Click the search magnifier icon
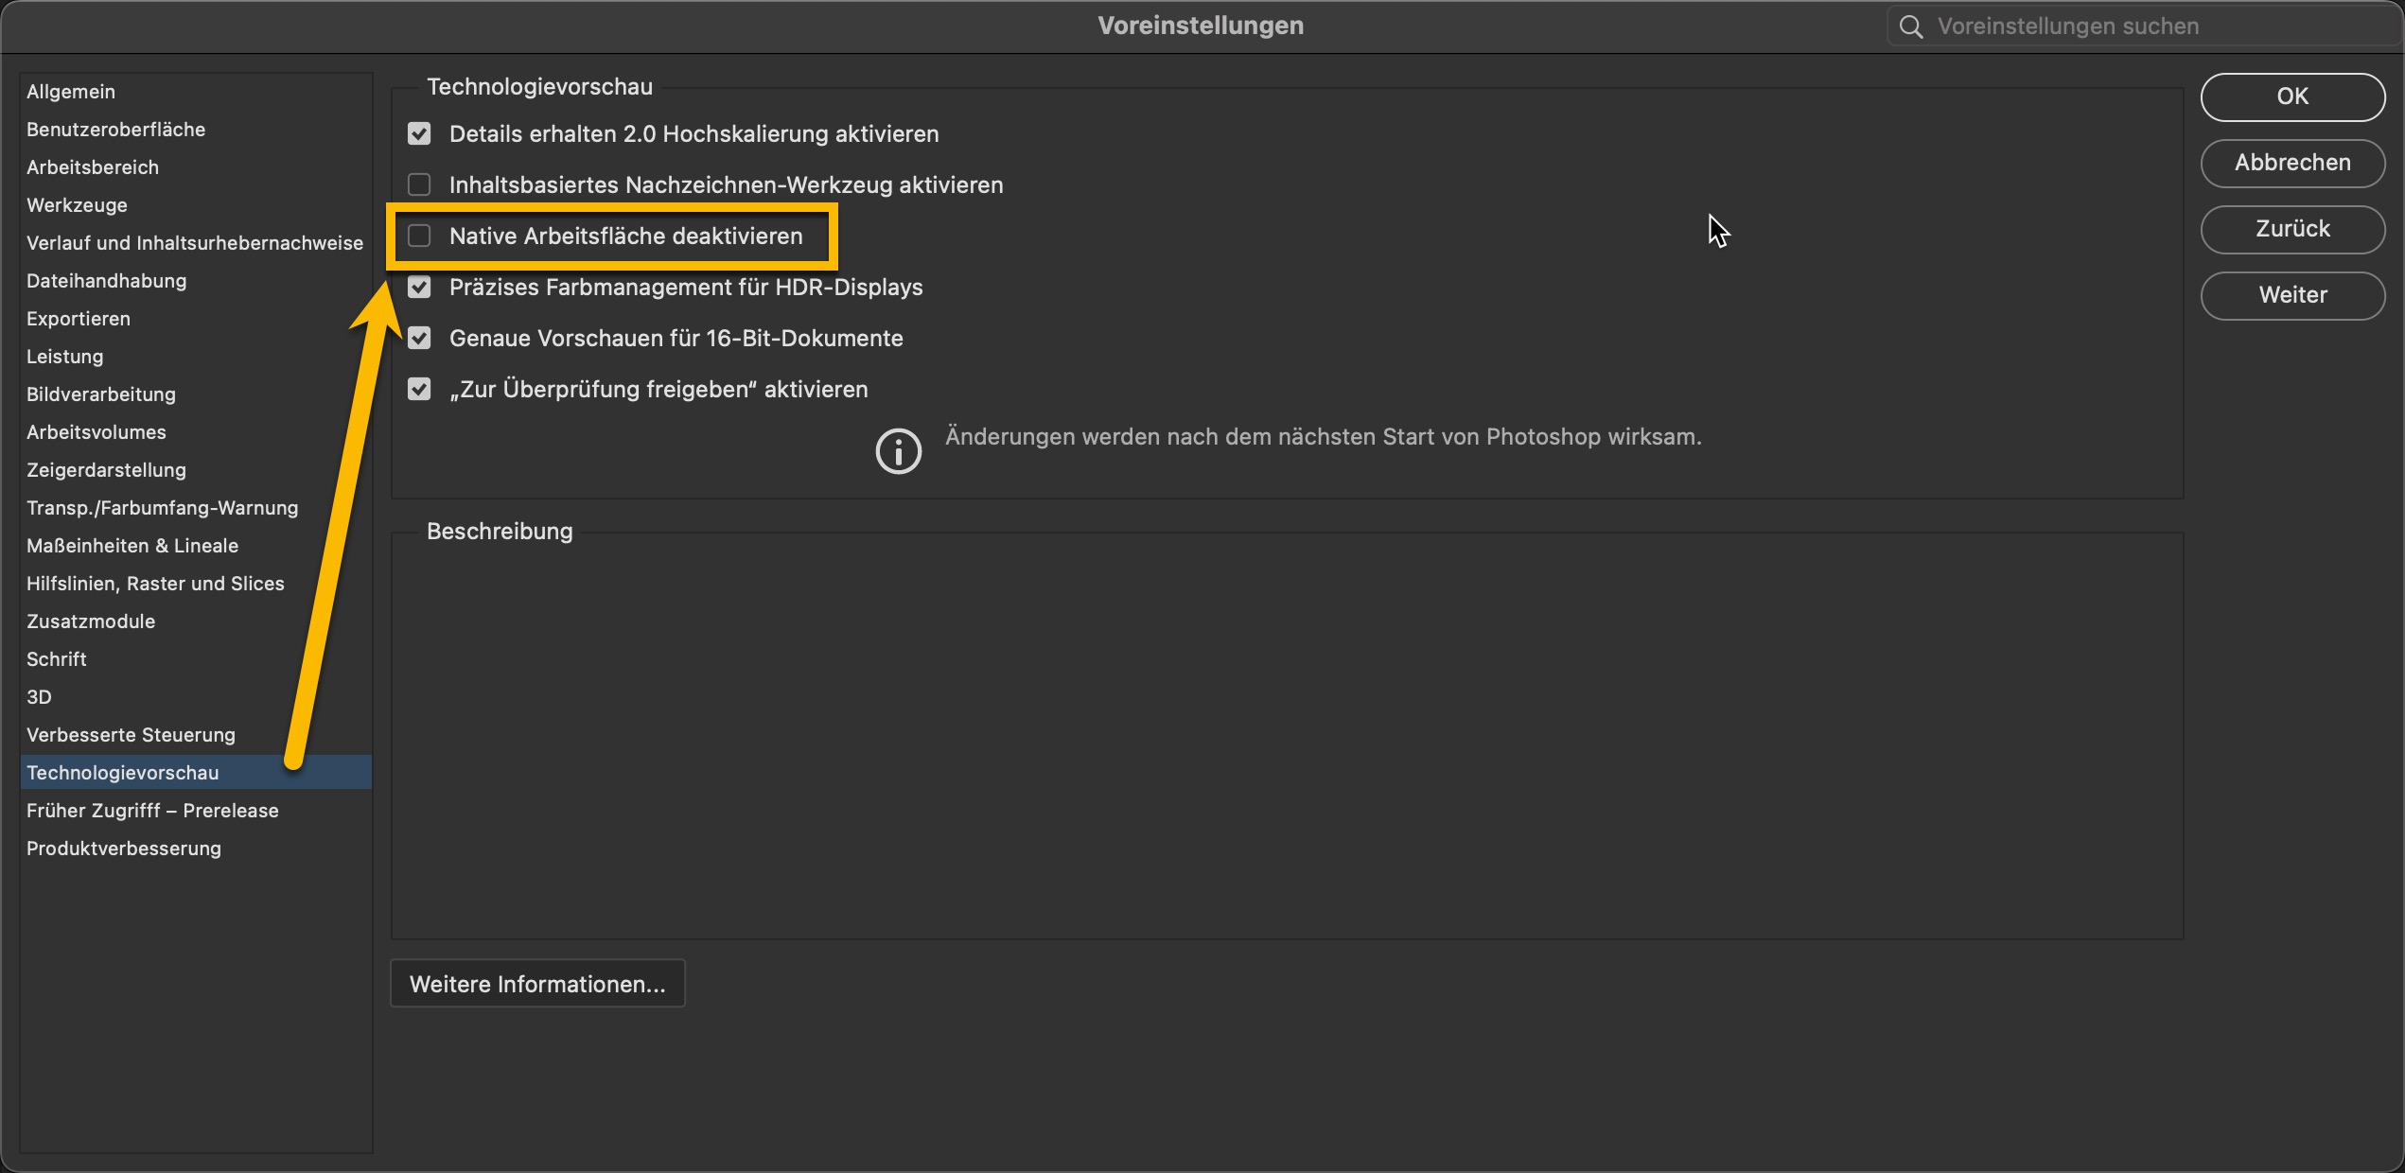 1911,26
